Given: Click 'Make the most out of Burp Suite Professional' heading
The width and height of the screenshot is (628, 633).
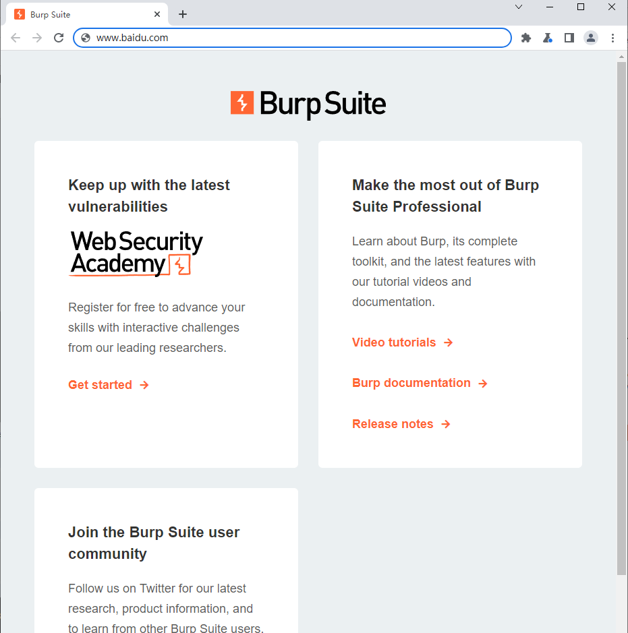Looking at the screenshot, I should click(x=445, y=195).
